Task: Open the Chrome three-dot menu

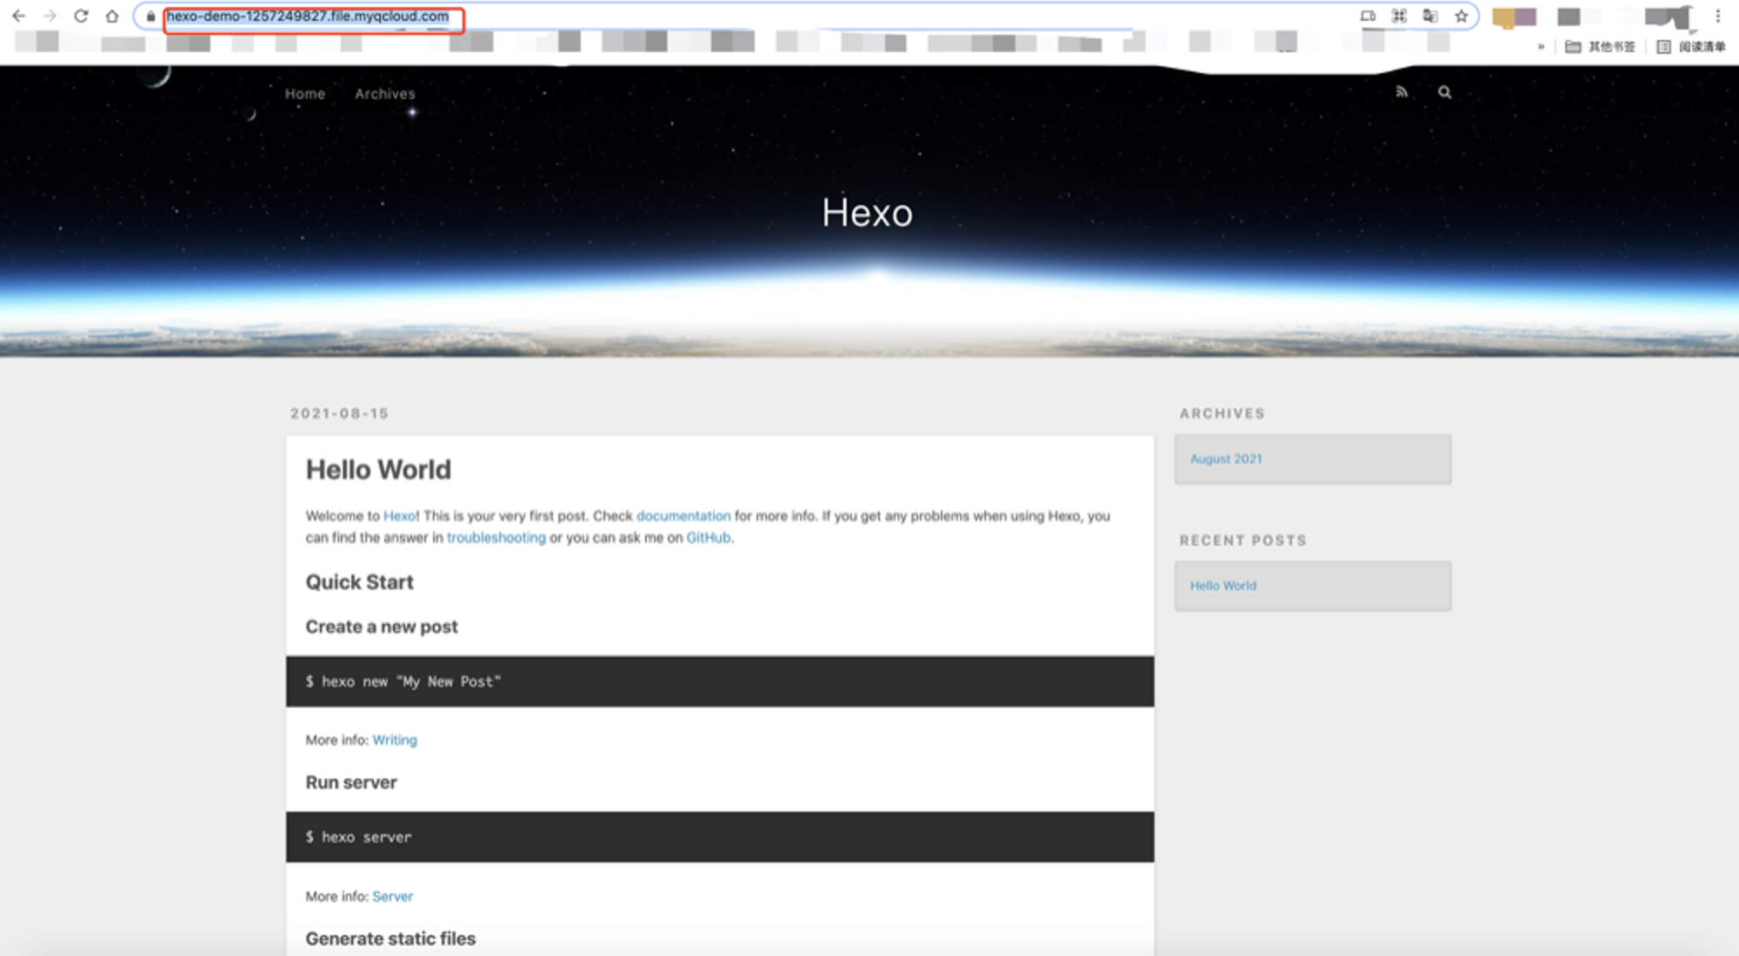Action: 1718,16
